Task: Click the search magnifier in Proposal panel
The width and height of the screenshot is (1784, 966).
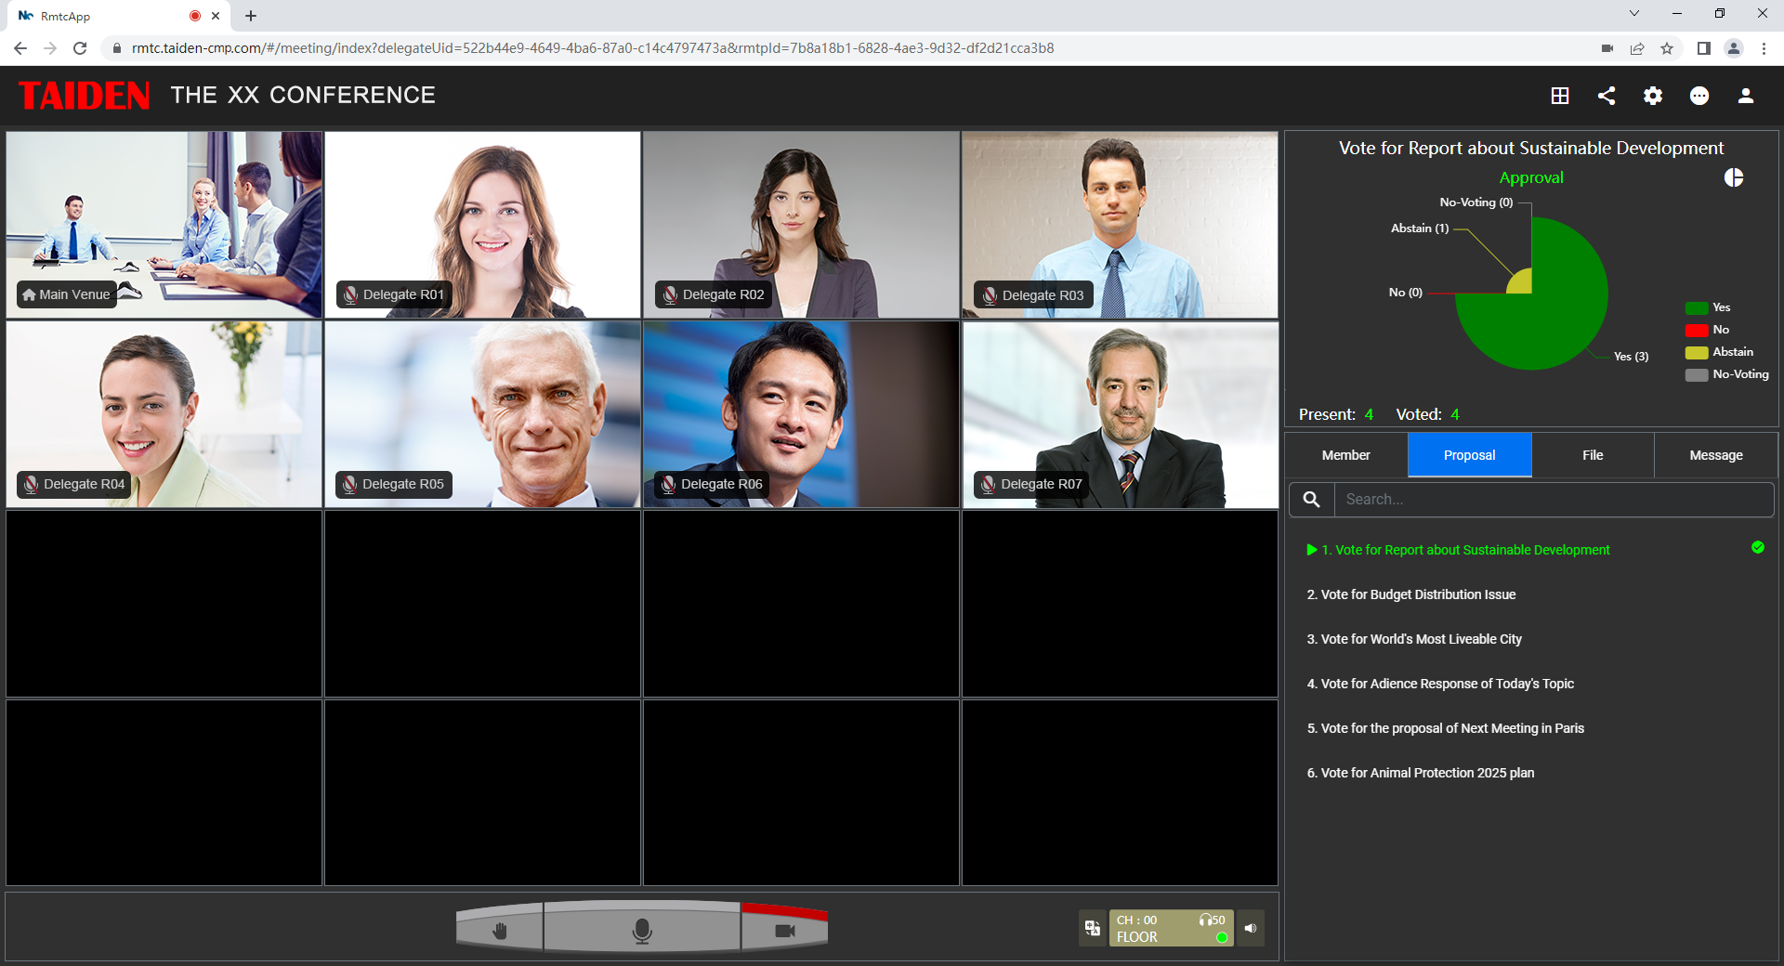Action: point(1310,499)
